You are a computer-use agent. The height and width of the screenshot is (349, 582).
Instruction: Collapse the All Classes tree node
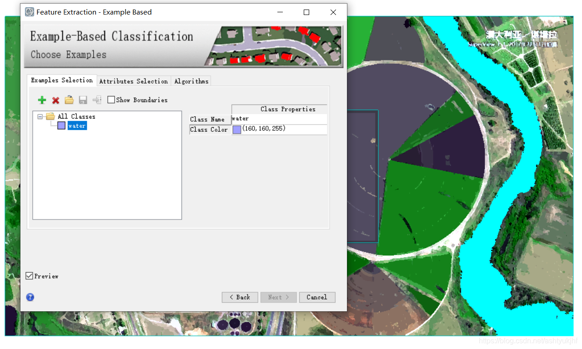(x=40, y=117)
